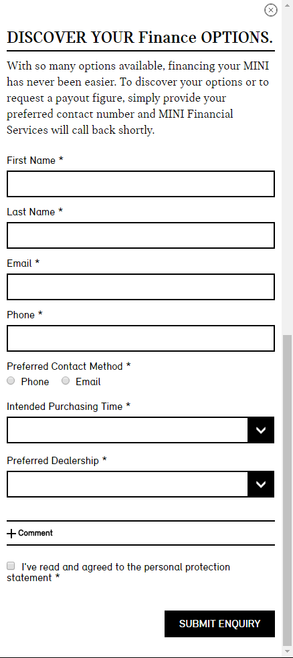Open the Preferred Dealership dropdown

pos(140,484)
